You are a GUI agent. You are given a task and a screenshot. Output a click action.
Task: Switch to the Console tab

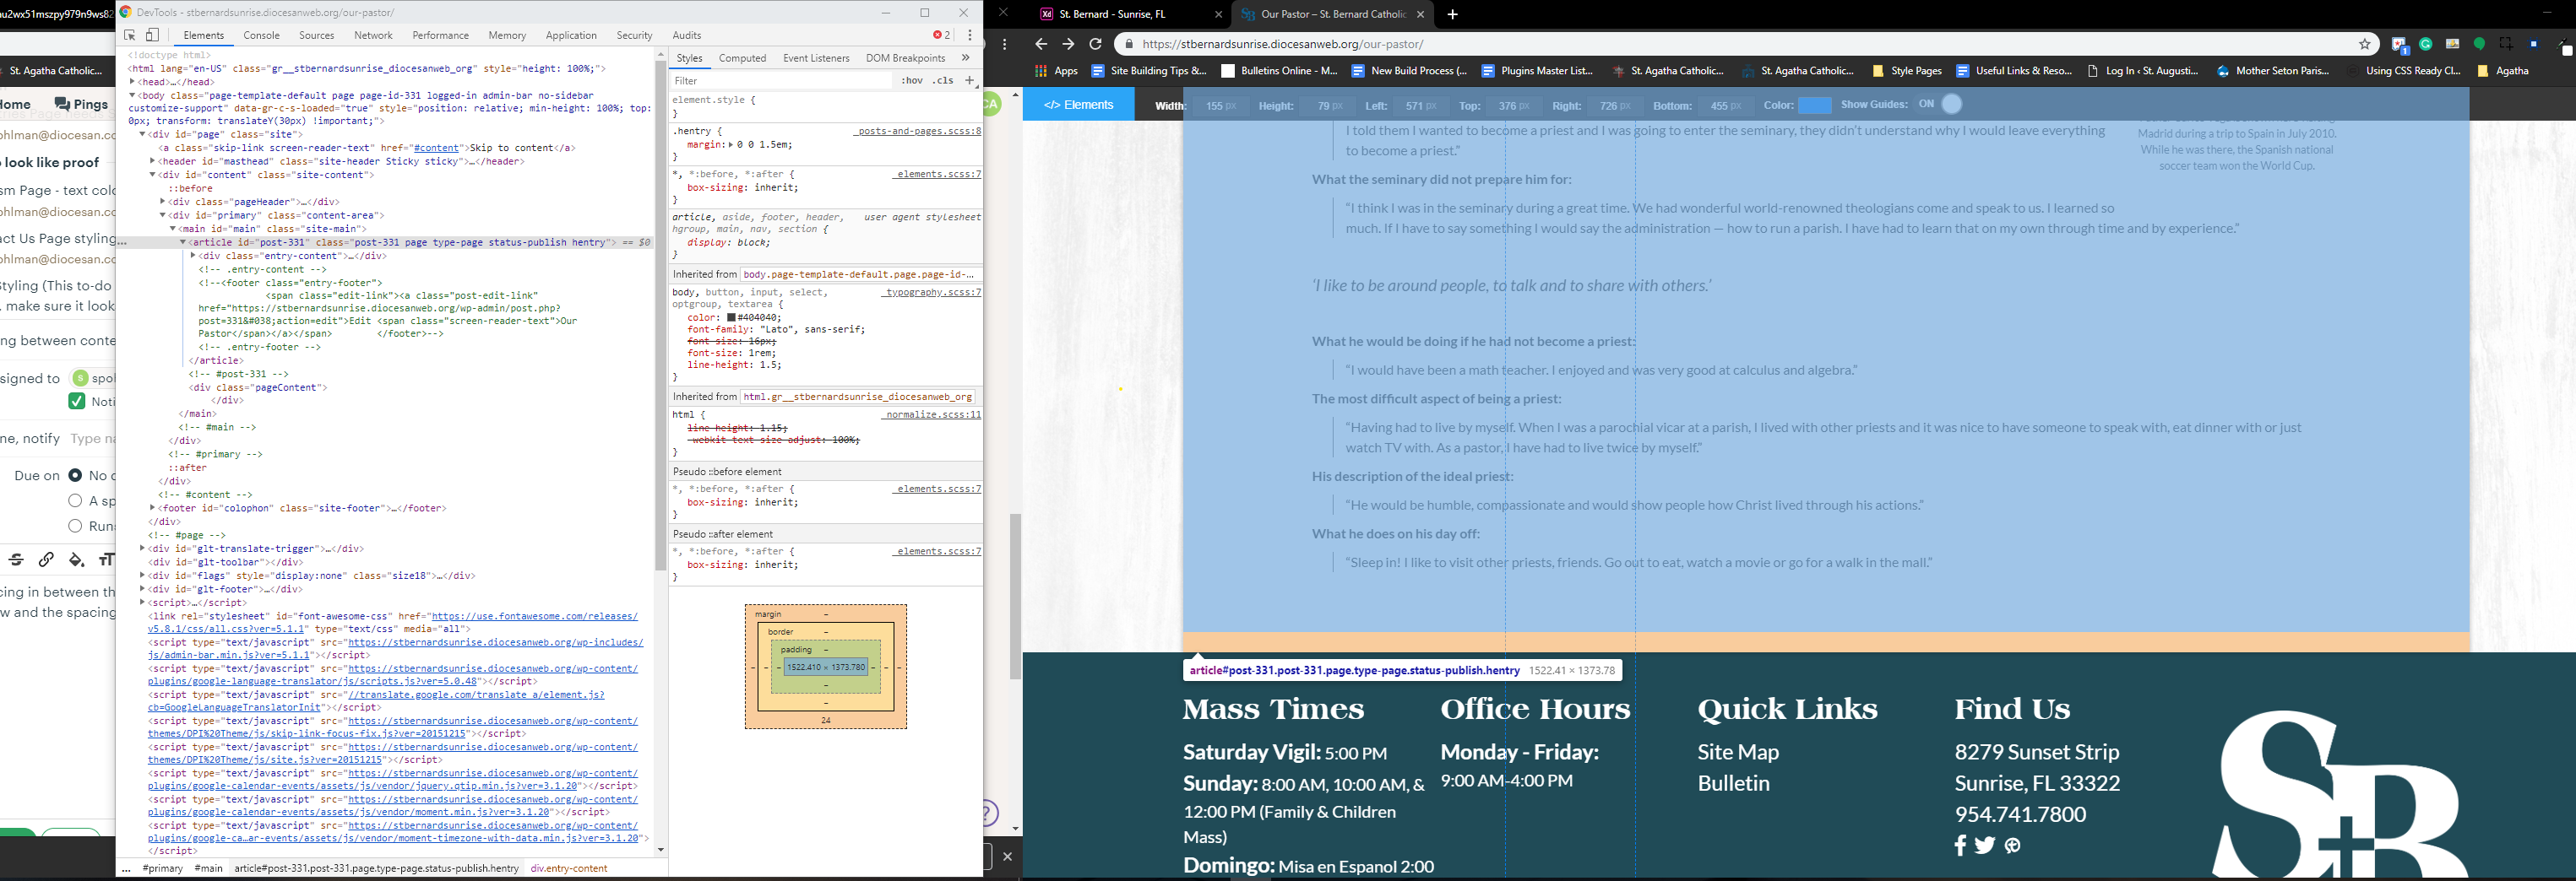pyautogui.click(x=261, y=35)
